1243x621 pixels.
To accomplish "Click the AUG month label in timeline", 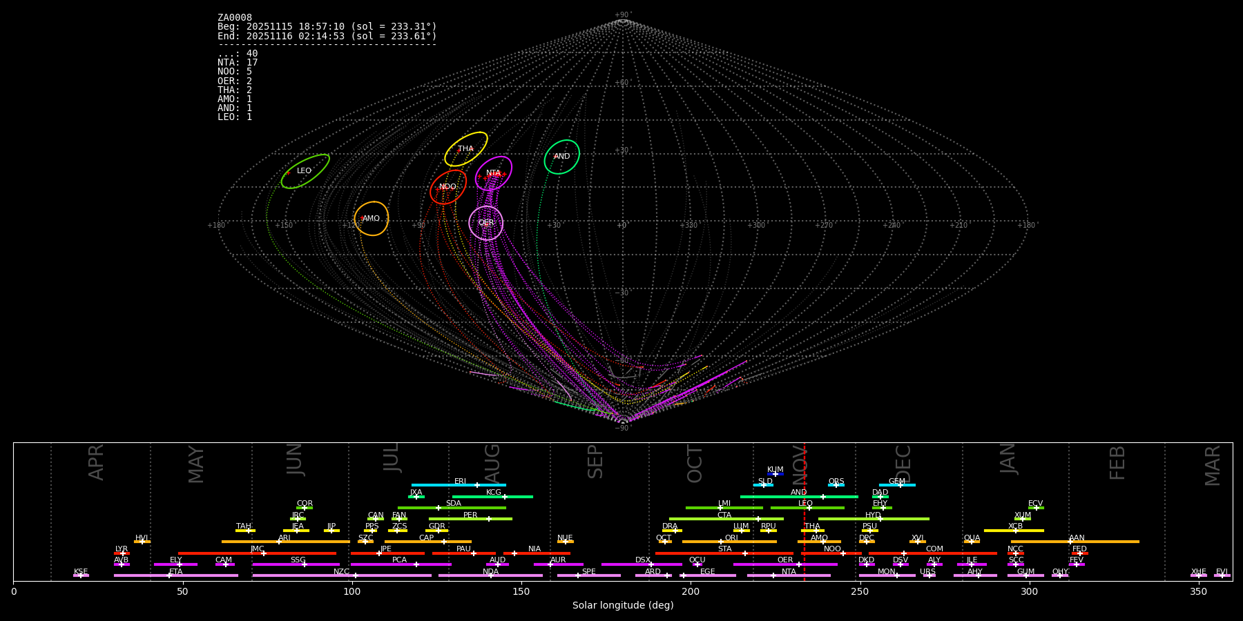I will click(492, 462).
